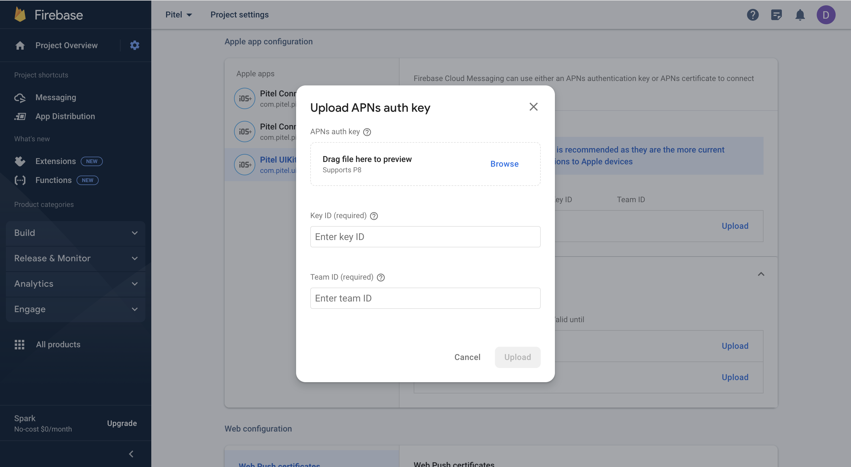Click the Extensions puzzle icon

pos(20,161)
